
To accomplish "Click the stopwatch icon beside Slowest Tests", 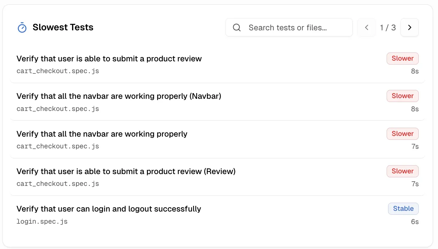I will [x=22, y=27].
